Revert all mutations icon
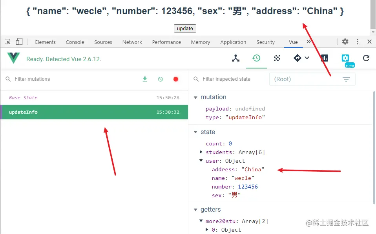This screenshot has height=234, width=376. (x=161, y=79)
